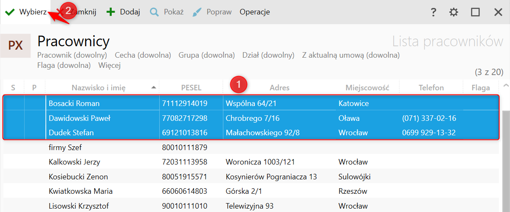The width and height of the screenshot is (510, 212).
Task: Click address Kosynierów Pograniacza 13
Action: coord(271,177)
